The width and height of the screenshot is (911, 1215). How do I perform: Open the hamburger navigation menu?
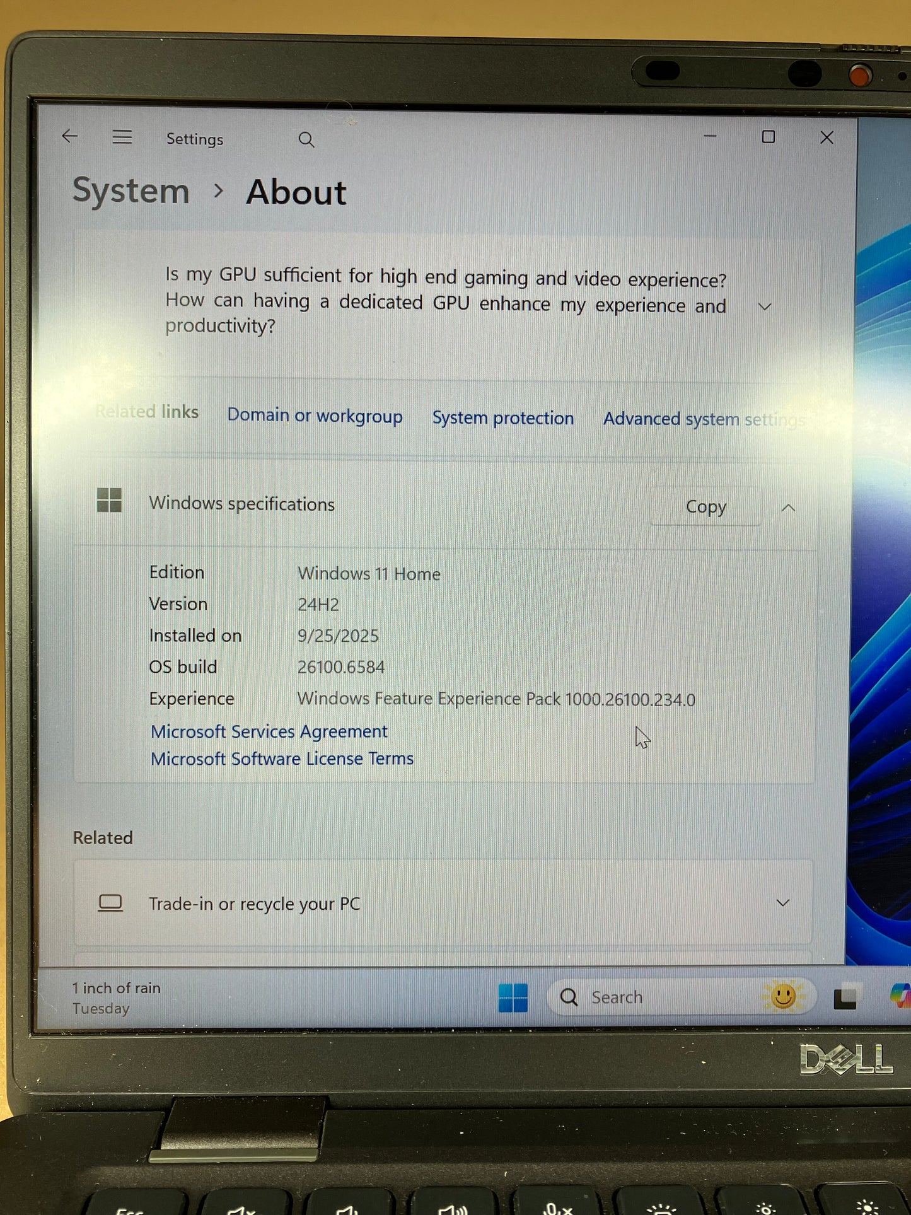(x=122, y=137)
